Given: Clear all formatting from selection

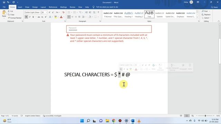Looking at the screenshot, I should click(64, 12).
